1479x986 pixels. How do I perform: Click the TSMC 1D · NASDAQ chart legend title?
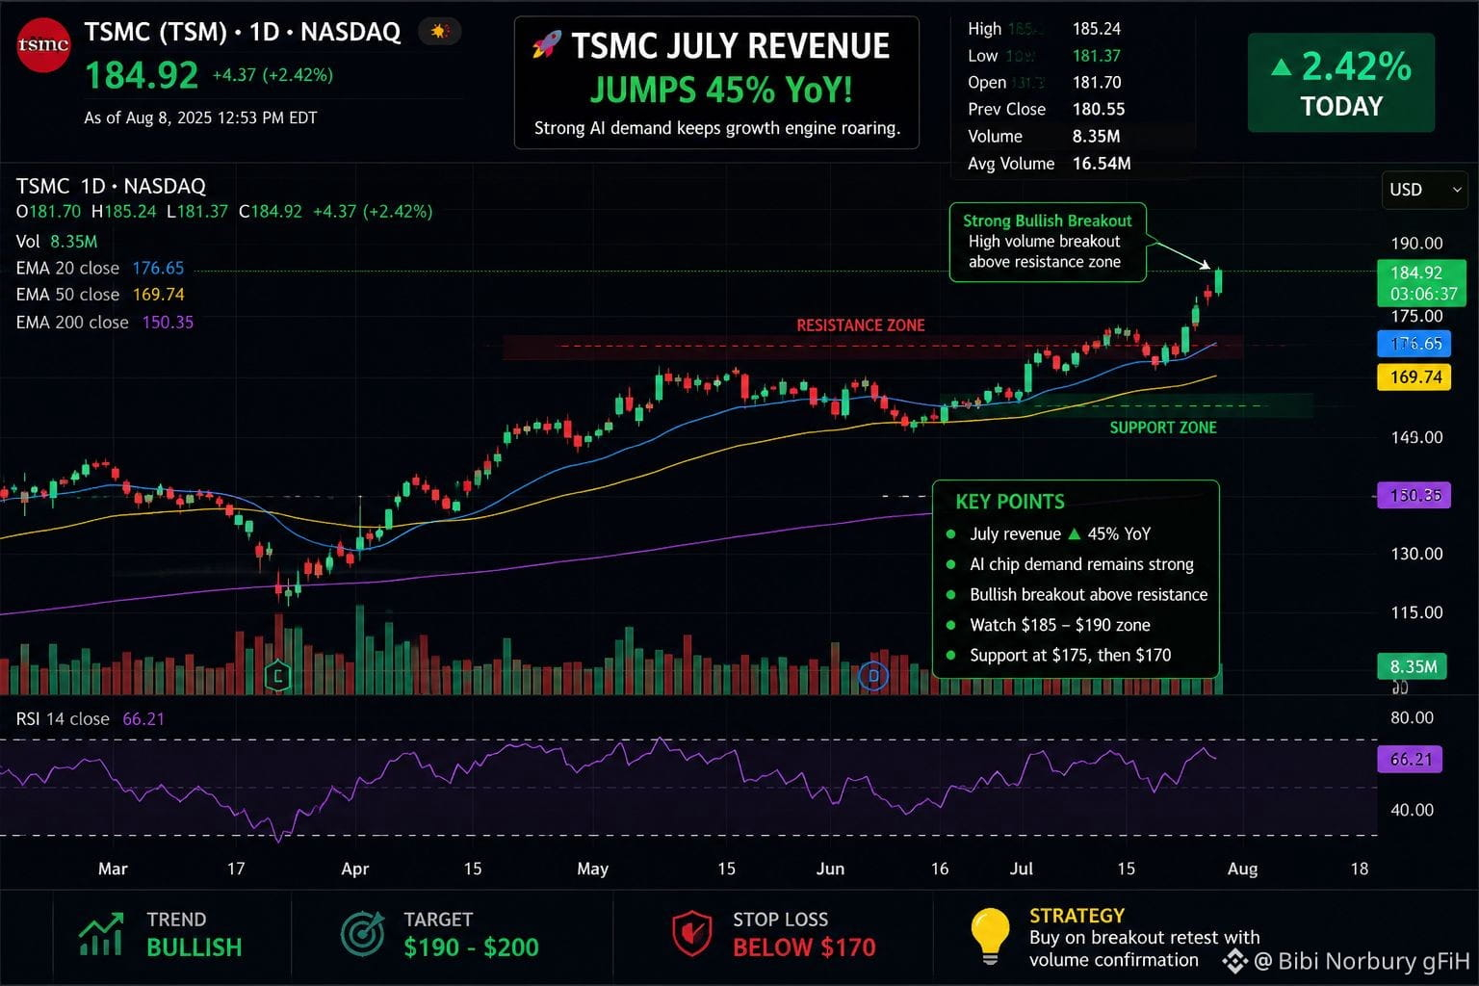click(111, 186)
